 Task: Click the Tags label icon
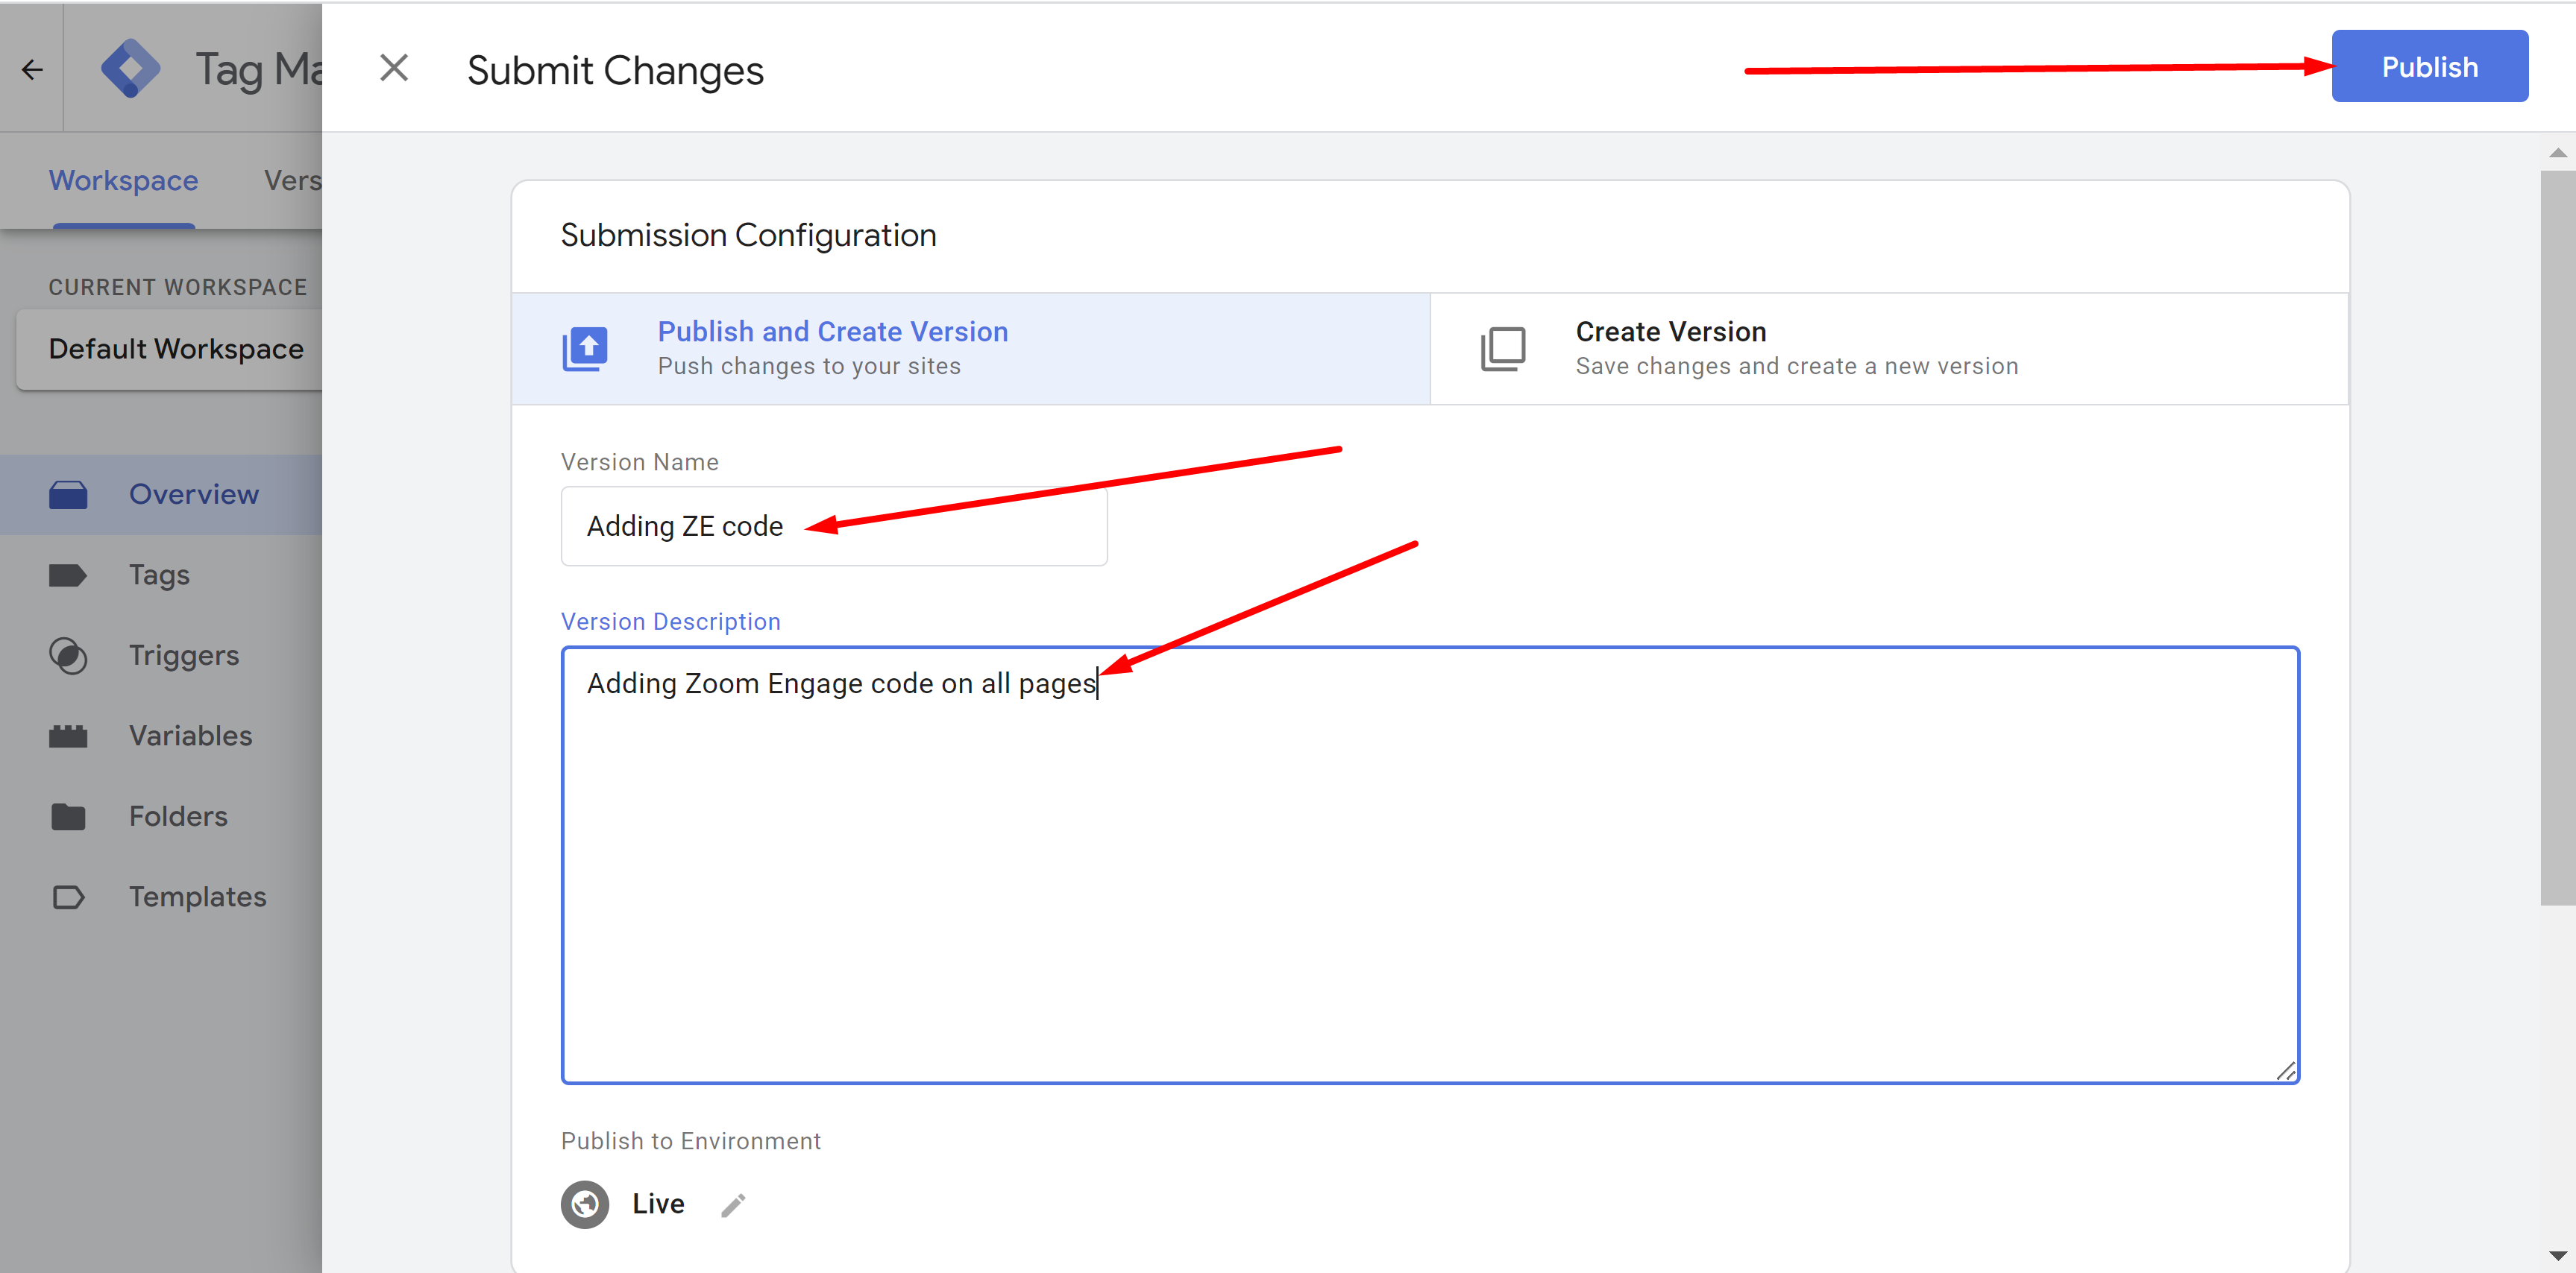[x=68, y=575]
